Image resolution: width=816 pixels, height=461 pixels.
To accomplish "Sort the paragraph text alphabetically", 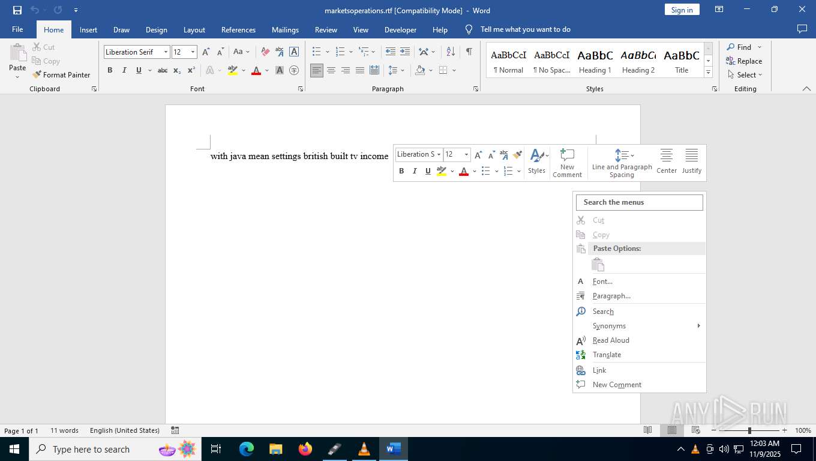I will pyautogui.click(x=451, y=52).
